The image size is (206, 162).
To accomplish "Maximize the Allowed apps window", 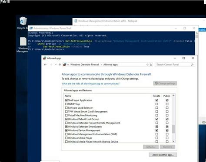I will (184, 58).
